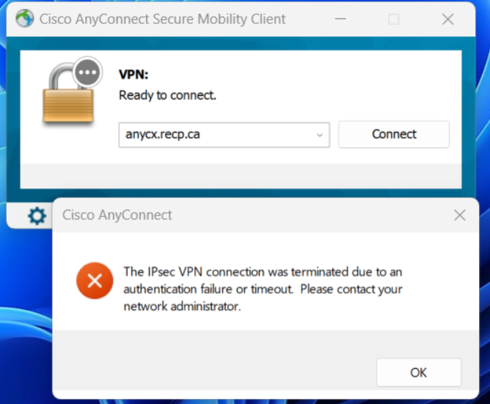Click the Connect button
Viewport: 490px width, 404px height.
[x=394, y=134]
